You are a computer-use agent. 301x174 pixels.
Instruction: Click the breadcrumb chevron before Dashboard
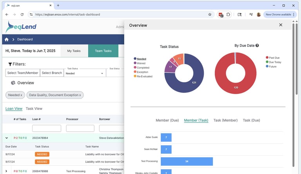13,39
